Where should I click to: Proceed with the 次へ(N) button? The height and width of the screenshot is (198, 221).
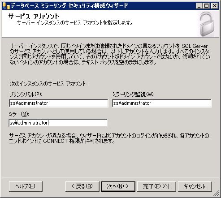[118, 186]
